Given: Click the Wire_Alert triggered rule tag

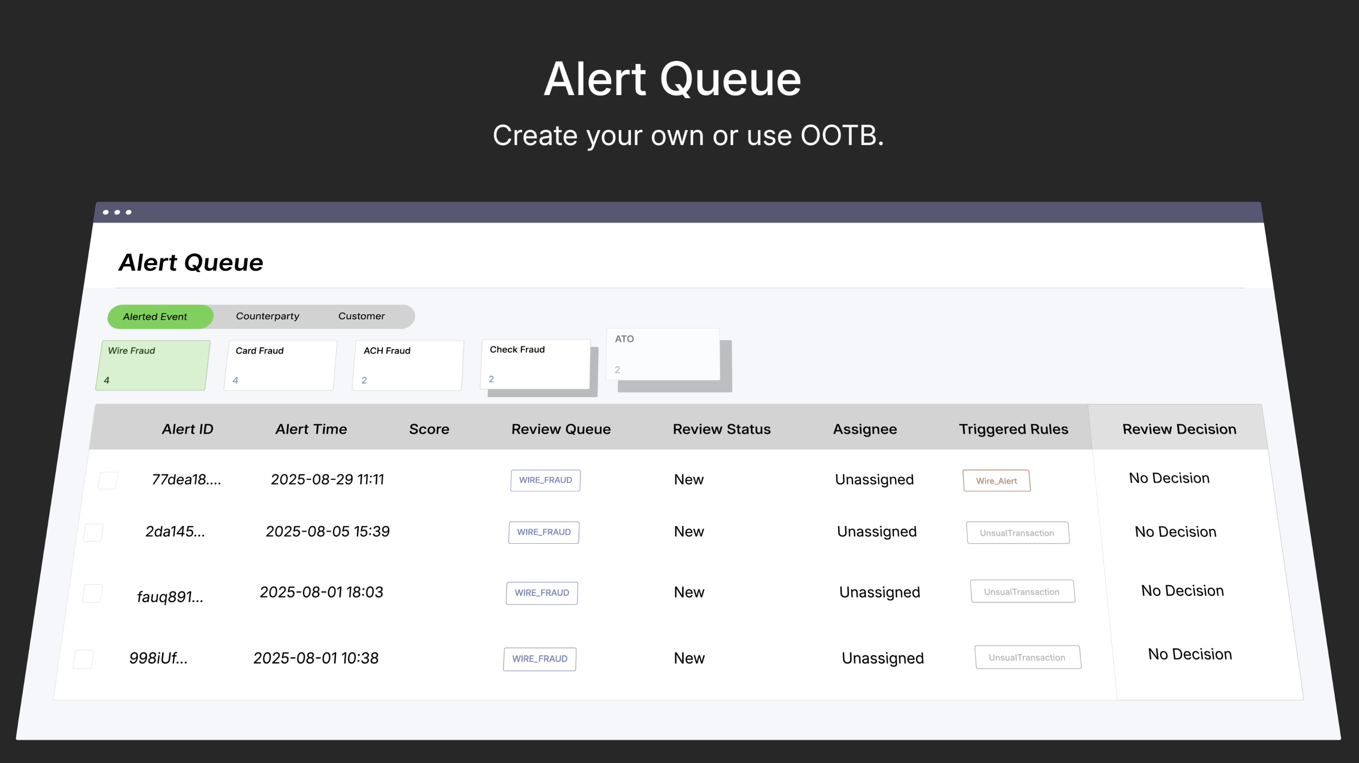Looking at the screenshot, I should 996,481.
